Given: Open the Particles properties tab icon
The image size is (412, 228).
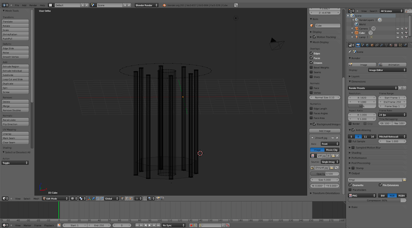Looking at the screenshot, I should tap(400, 45).
